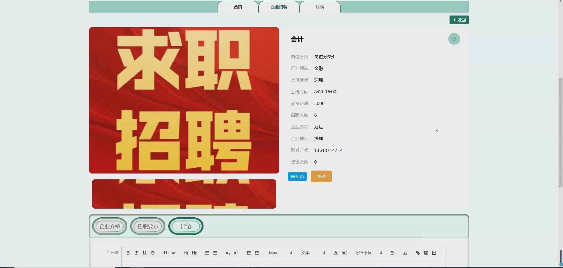
Task: Insert a video into the comment
Action: 434,253
